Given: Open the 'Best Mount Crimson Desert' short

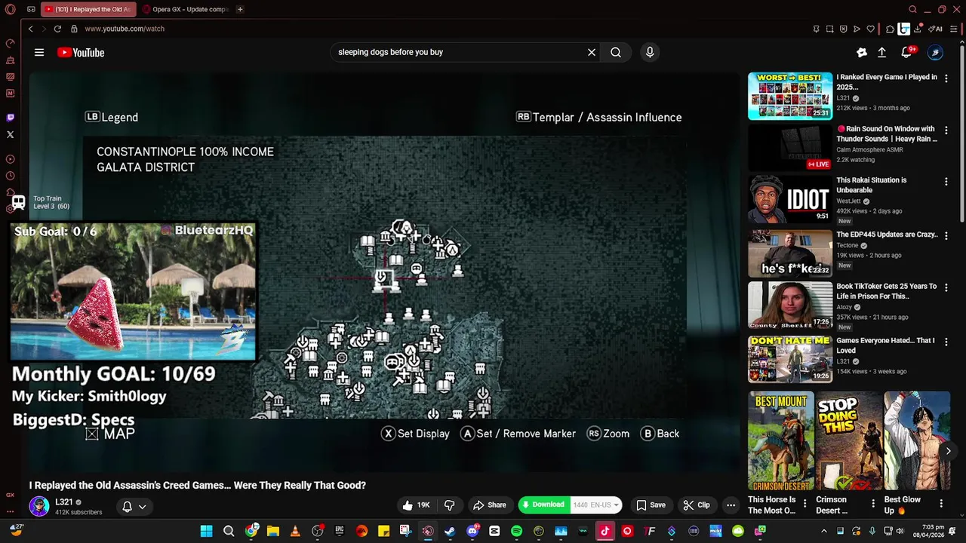Looking at the screenshot, I should click(780, 440).
